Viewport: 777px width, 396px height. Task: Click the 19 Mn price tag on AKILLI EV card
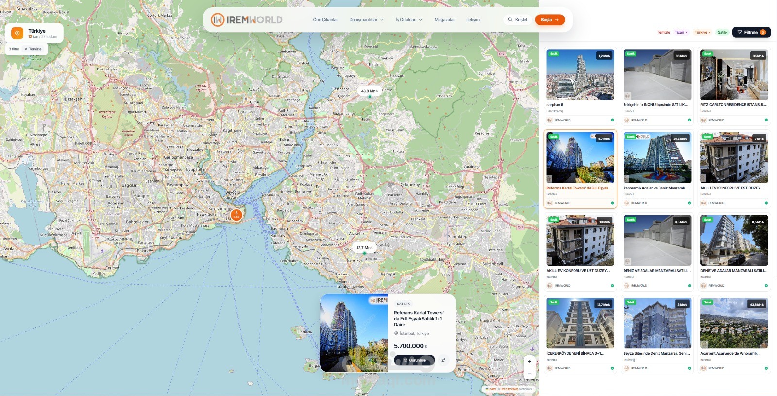tap(605, 222)
